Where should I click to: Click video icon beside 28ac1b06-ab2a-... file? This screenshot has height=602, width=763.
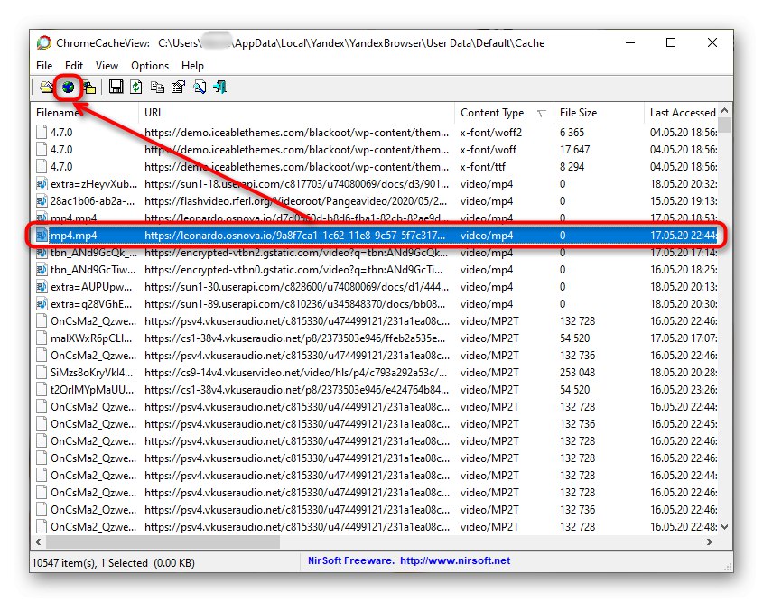coord(42,201)
